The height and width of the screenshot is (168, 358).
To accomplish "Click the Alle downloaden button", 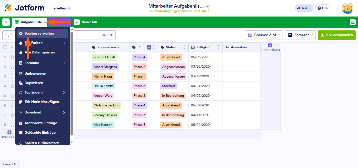I will coord(337,35).
